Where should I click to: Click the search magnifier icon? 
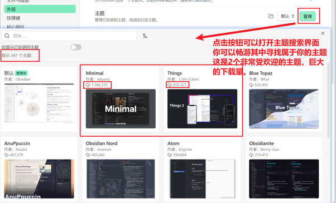7,36
